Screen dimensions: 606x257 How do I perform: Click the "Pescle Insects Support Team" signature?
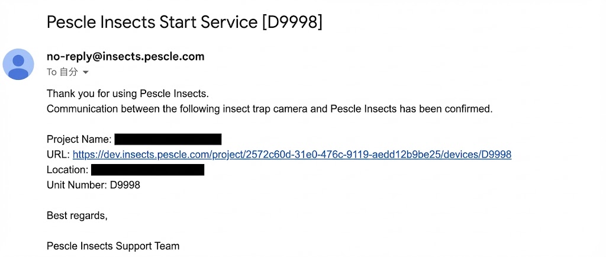[112, 246]
